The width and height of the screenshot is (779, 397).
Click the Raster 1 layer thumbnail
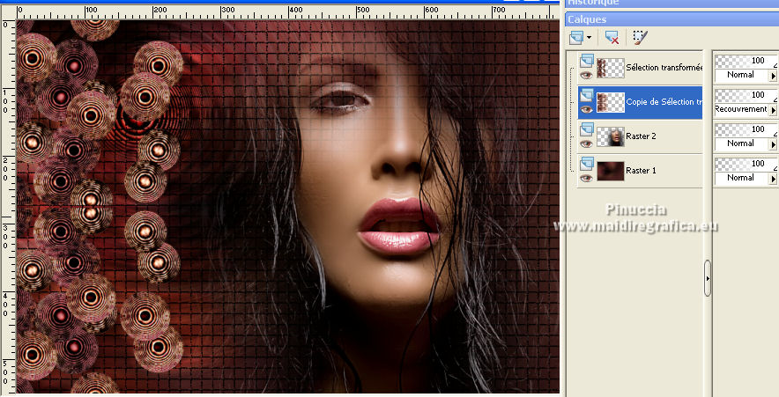[x=610, y=171]
